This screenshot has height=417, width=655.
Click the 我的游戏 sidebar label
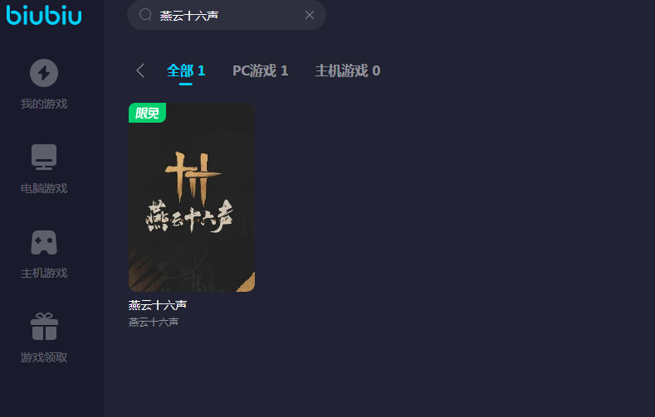[x=44, y=104]
